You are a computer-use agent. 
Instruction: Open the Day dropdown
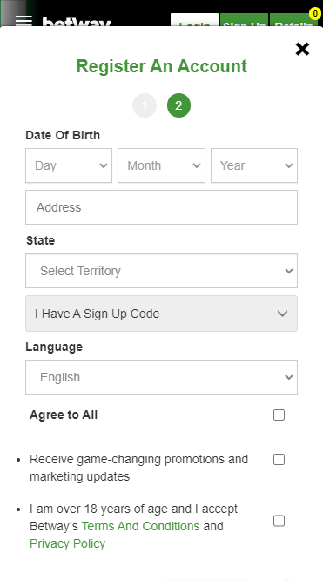69,165
